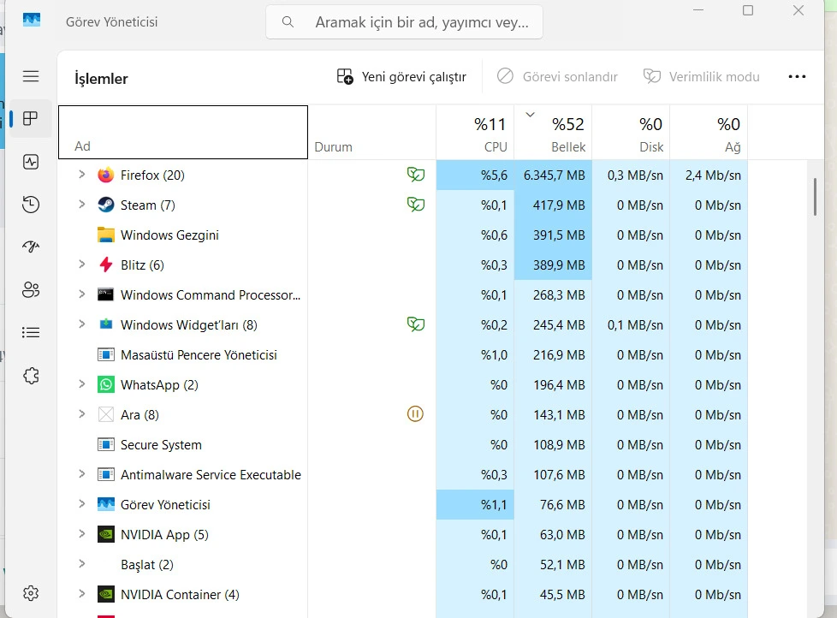Expand the Başlat (2) process group
The height and width of the screenshot is (618, 837).
81,563
